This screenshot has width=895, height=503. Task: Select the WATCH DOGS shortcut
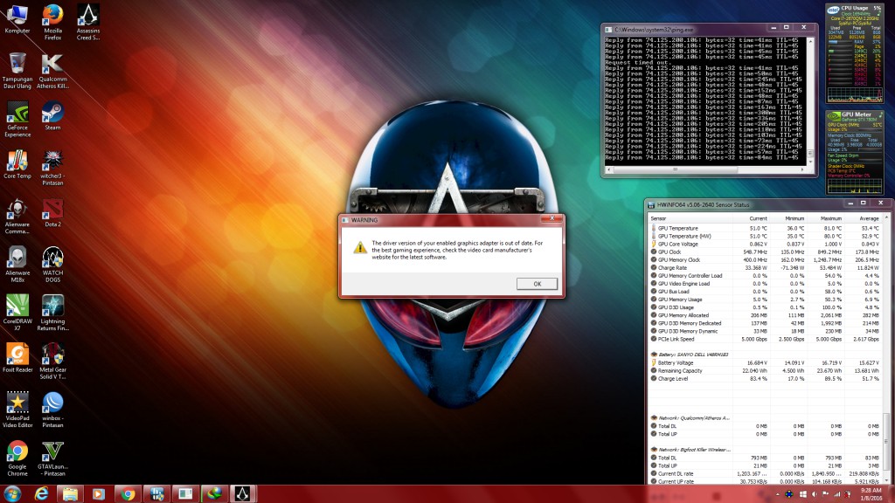pyautogui.click(x=52, y=265)
